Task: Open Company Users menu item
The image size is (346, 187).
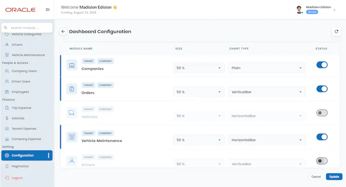Action: tap(27, 71)
